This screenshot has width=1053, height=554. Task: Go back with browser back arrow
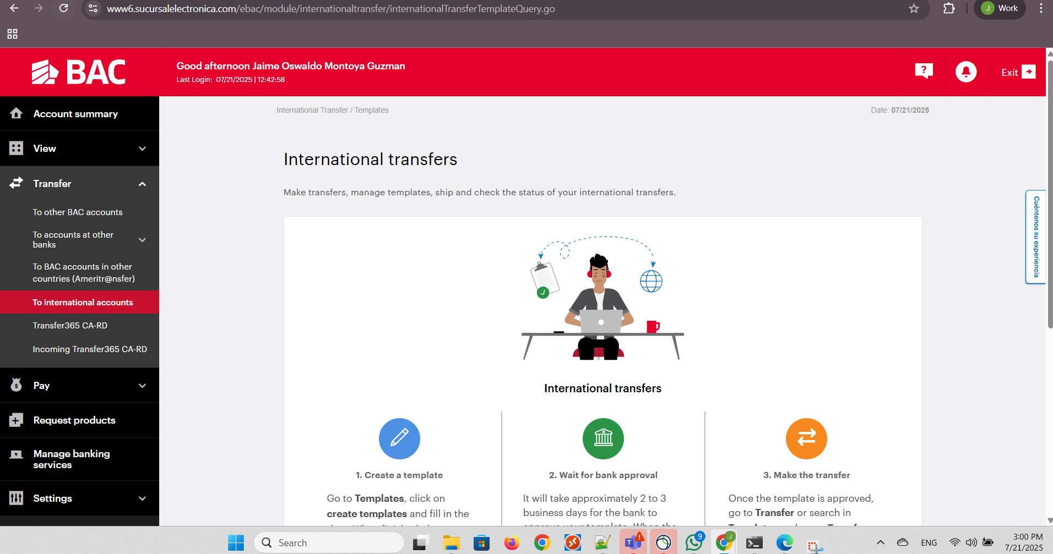[14, 8]
